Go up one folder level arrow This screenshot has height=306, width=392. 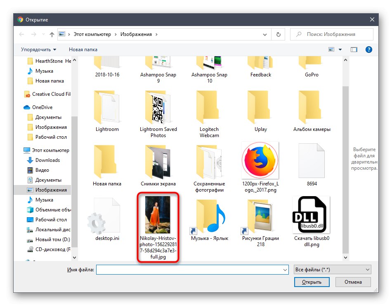click(52, 34)
